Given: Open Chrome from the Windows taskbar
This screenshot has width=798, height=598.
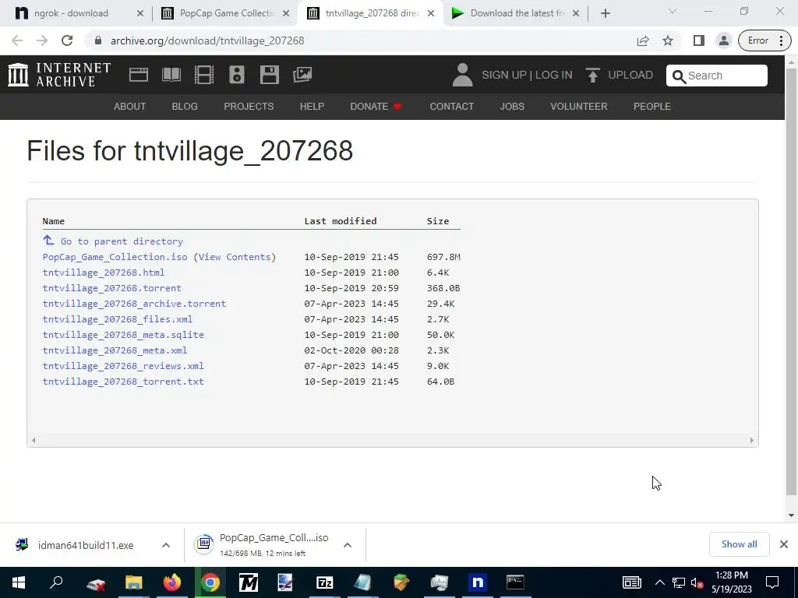Looking at the screenshot, I should pos(210,582).
